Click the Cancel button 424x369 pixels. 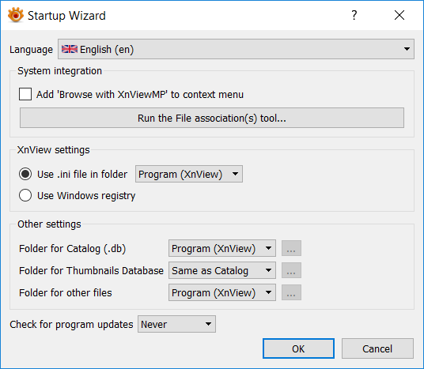377,348
